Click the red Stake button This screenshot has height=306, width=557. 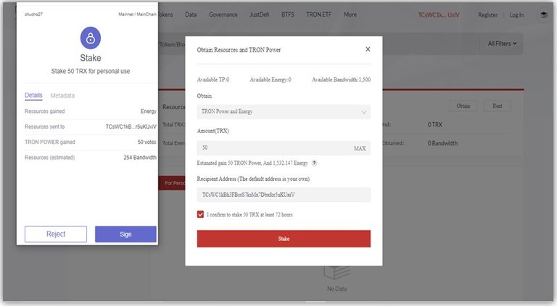click(x=284, y=239)
